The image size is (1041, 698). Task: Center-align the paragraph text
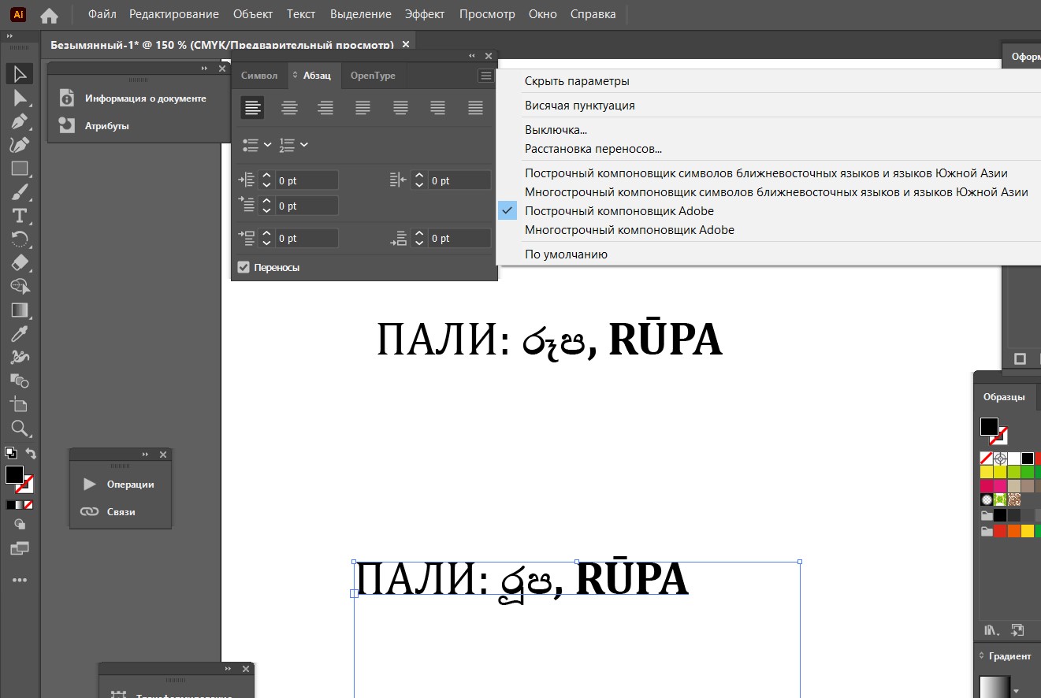[x=289, y=108]
